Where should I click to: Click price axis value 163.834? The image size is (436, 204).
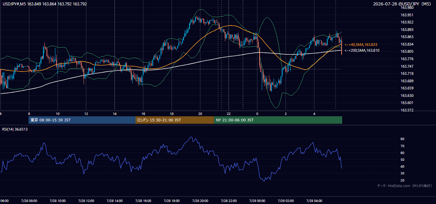tap(407, 44)
